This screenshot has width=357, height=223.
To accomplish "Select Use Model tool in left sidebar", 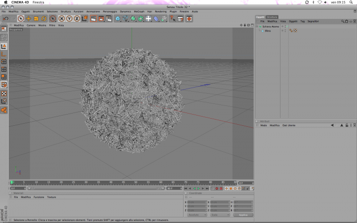I will (4, 46).
